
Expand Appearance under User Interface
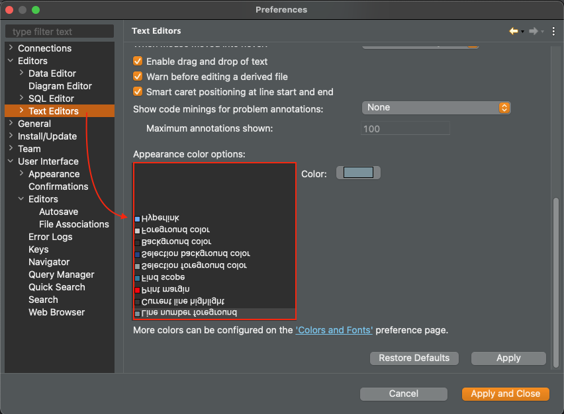pos(21,173)
